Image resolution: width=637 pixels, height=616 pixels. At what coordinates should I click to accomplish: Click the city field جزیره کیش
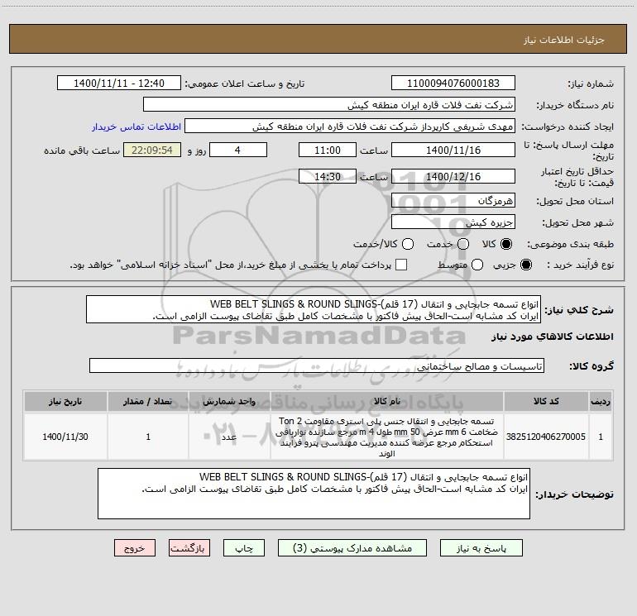point(453,222)
